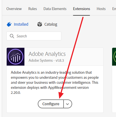Click the blue Installed plug icon
This screenshot has width=116, height=117.
coord(9,24)
